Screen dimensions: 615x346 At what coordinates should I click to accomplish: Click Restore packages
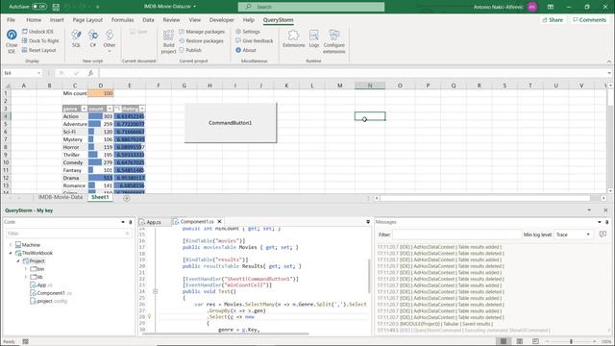click(201, 40)
